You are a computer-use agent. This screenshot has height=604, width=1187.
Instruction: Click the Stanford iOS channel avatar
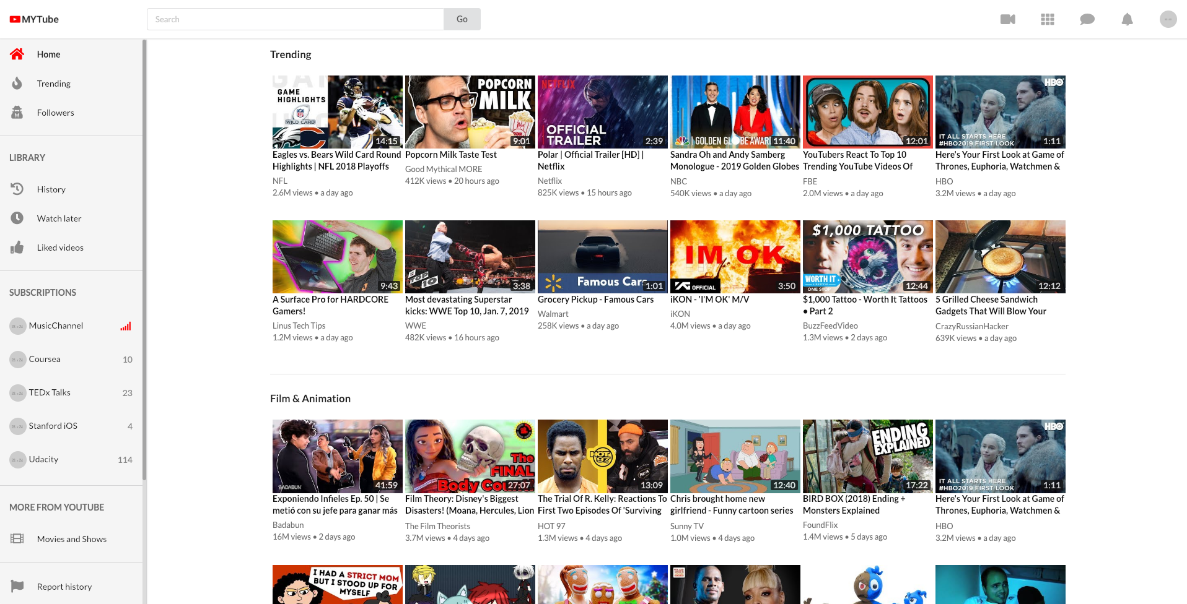click(x=17, y=426)
